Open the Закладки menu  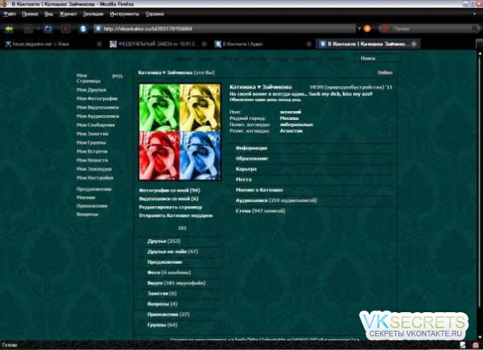(x=93, y=14)
